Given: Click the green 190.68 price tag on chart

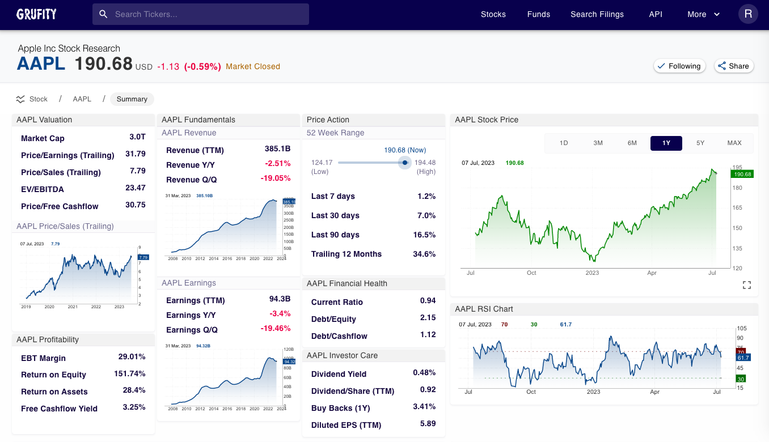Looking at the screenshot, I should tap(742, 174).
